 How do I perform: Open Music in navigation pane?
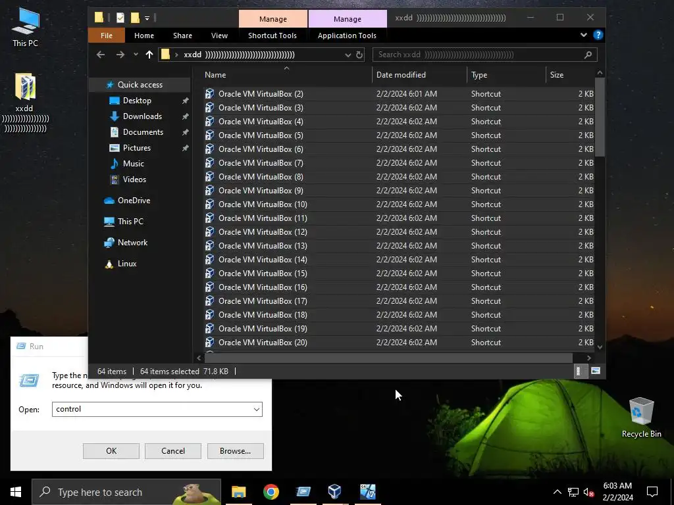tap(133, 164)
